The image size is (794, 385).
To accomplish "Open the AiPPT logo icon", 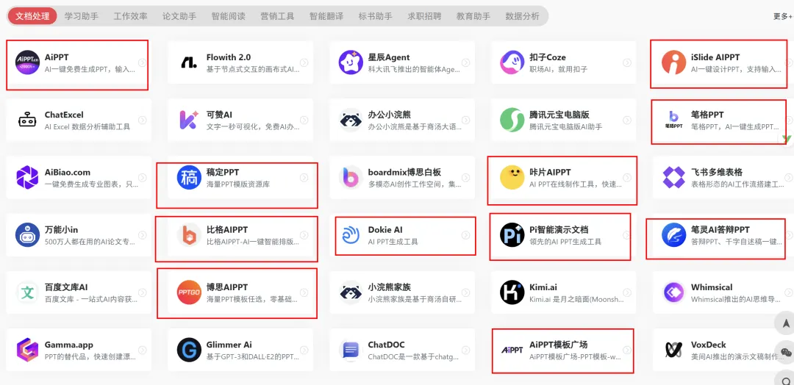I will (x=27, y=62).
